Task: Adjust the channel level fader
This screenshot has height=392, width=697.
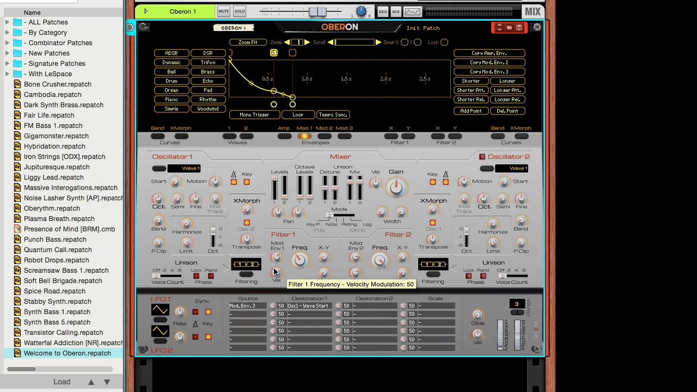Action: pos(317,11)
